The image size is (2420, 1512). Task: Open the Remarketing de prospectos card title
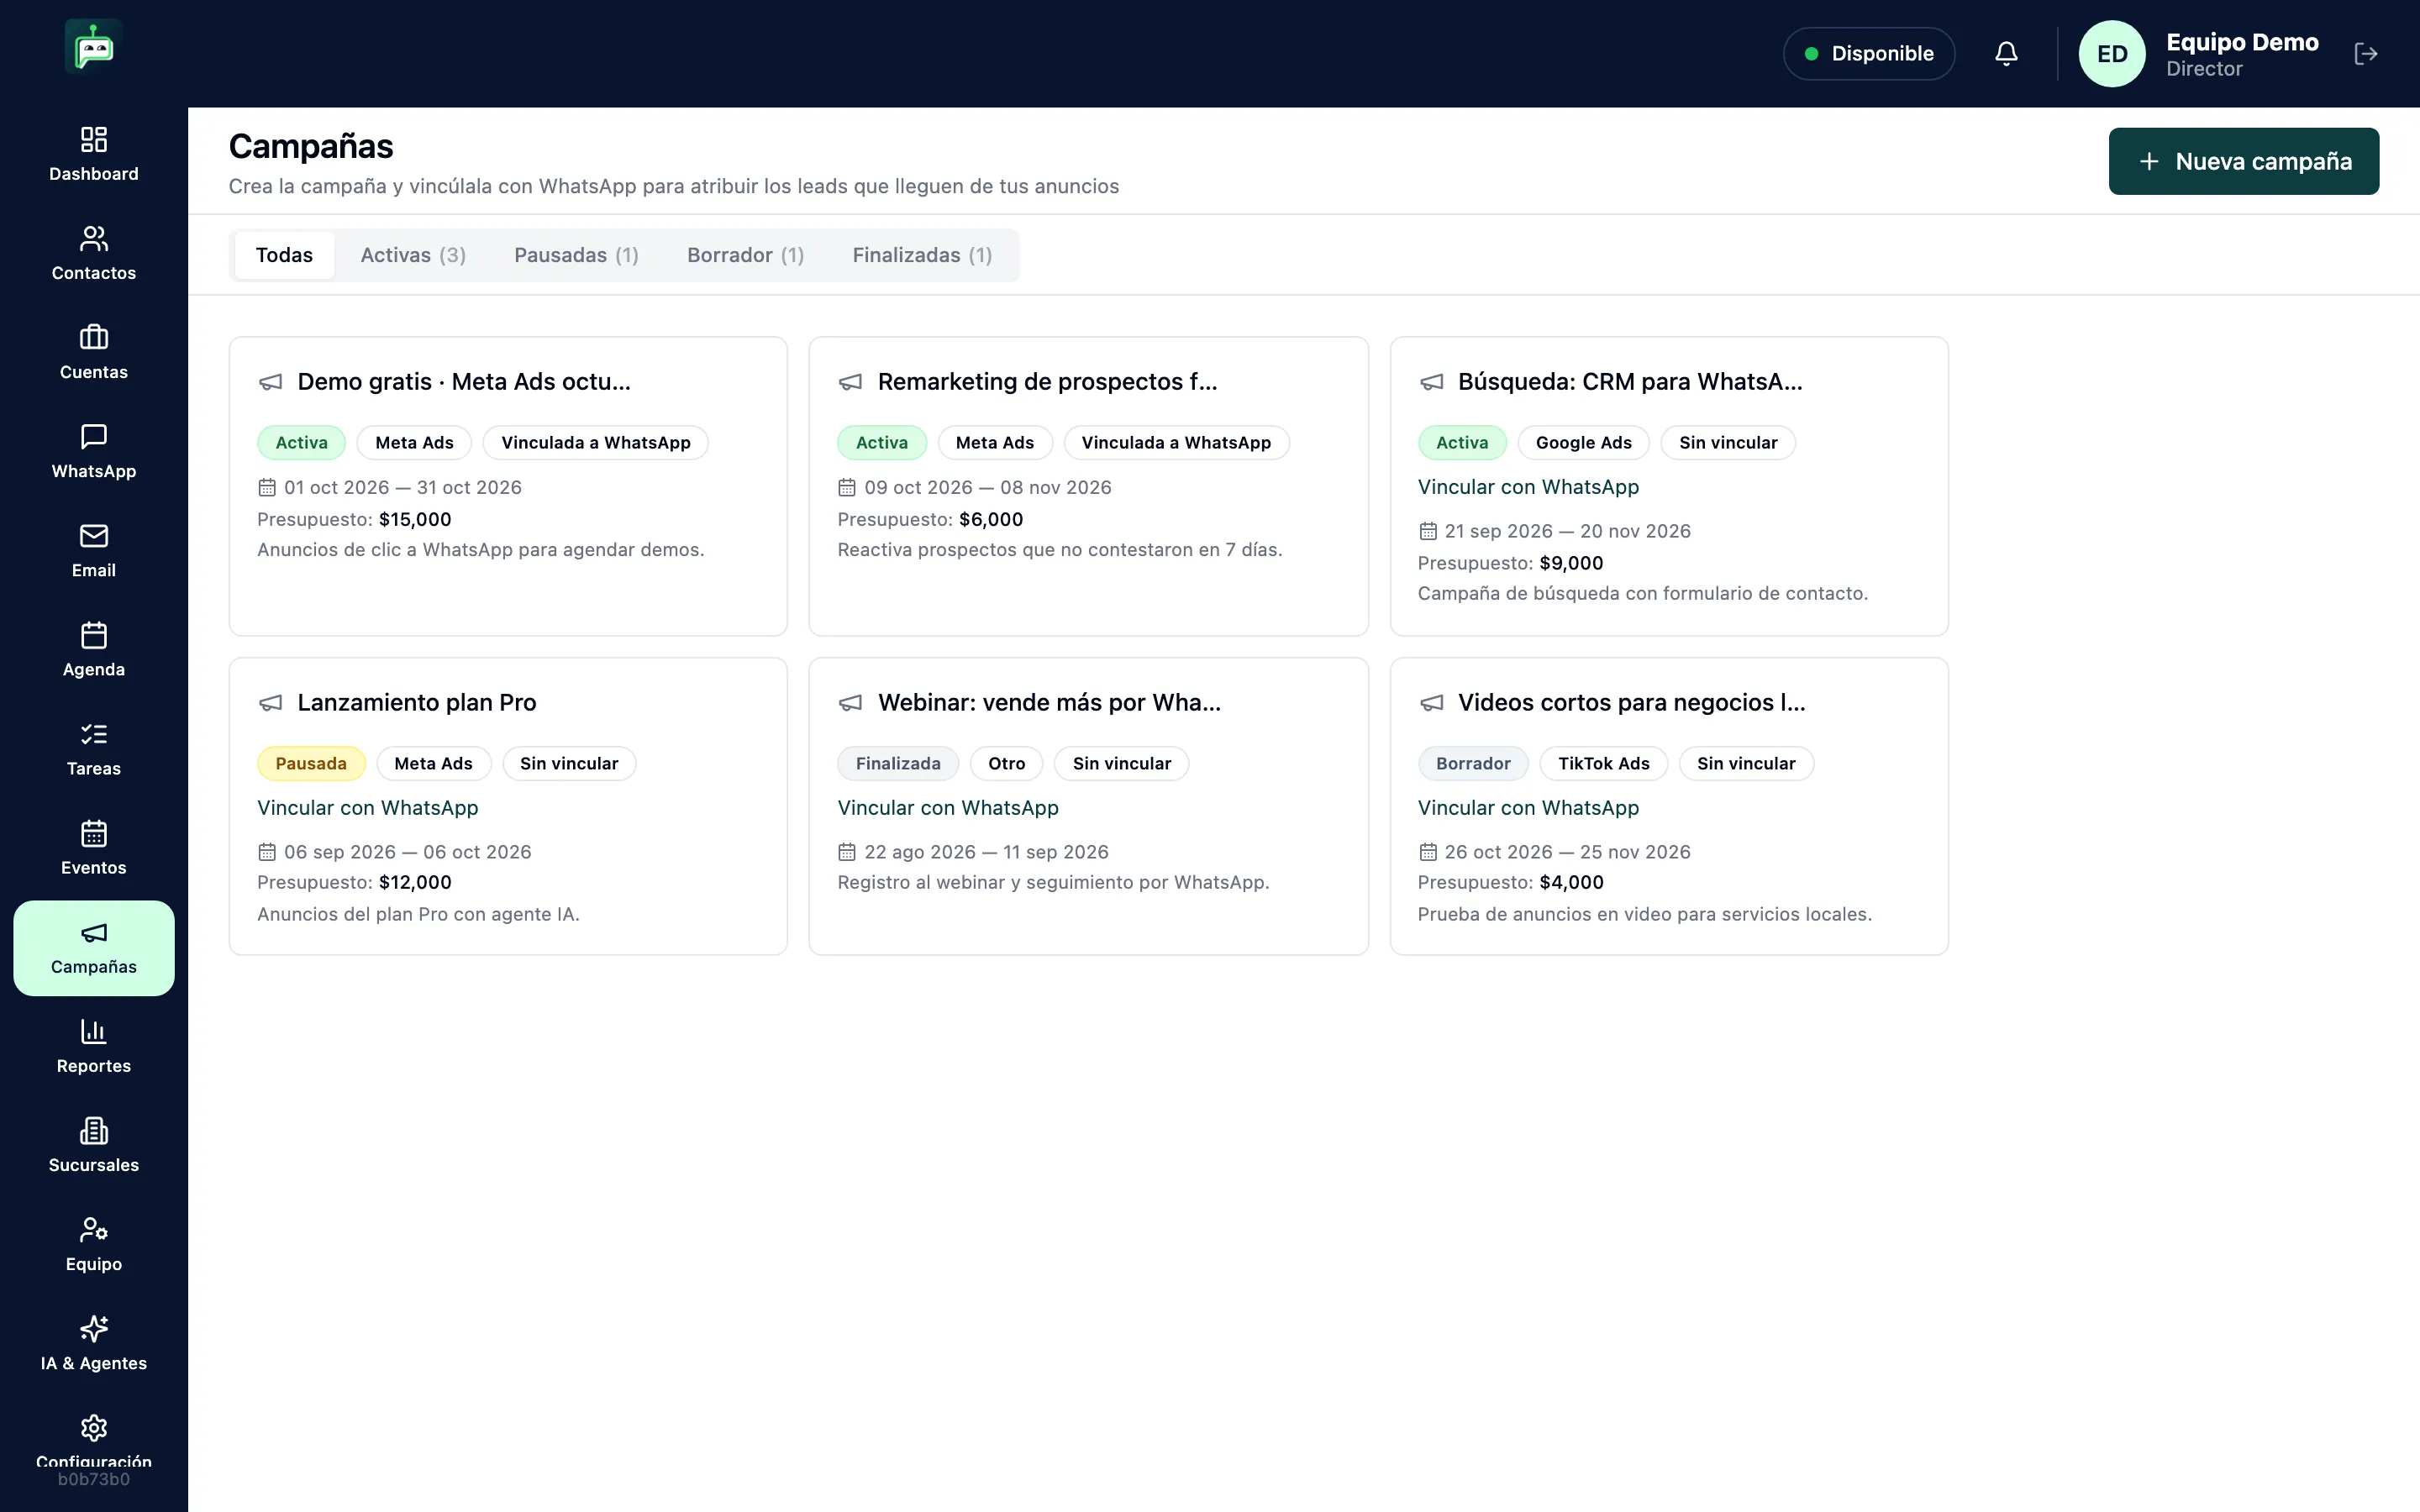pyautogui.click(x=1047, y=382)
